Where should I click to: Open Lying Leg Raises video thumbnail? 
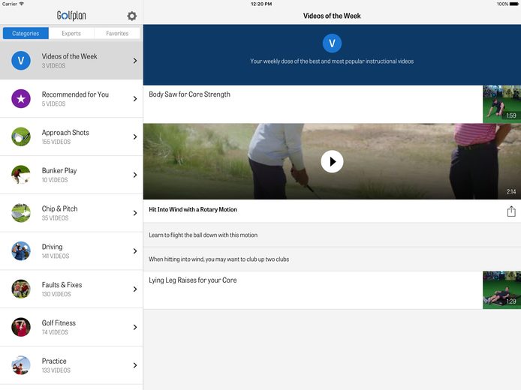tap(501, 290)
